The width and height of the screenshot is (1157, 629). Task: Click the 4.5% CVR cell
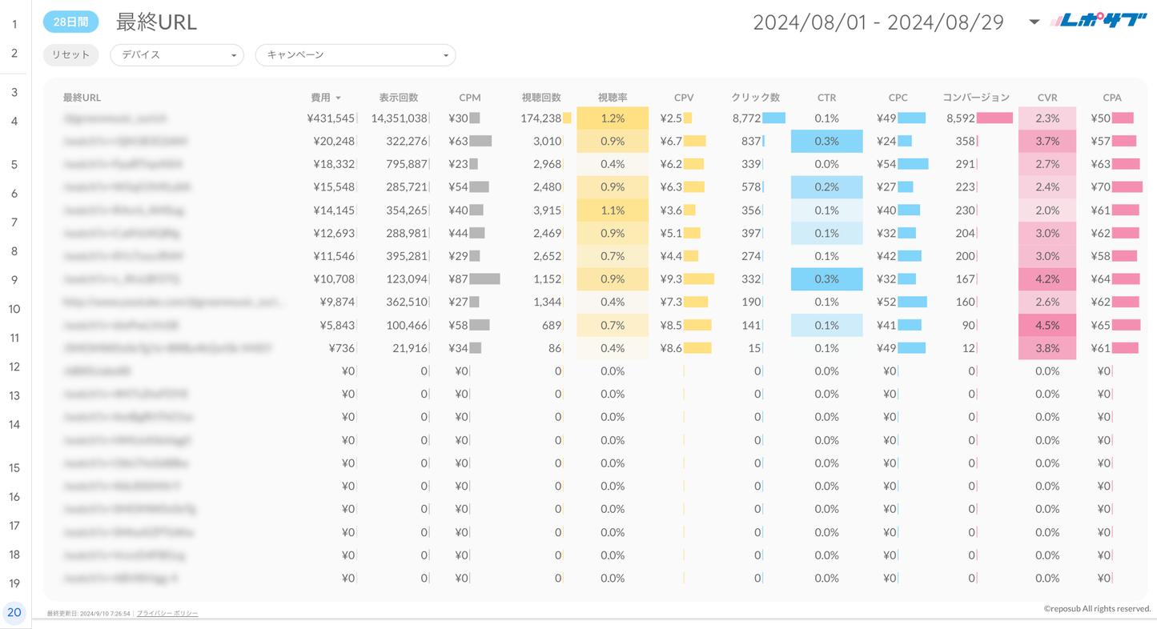click(x=1047, y=326)
